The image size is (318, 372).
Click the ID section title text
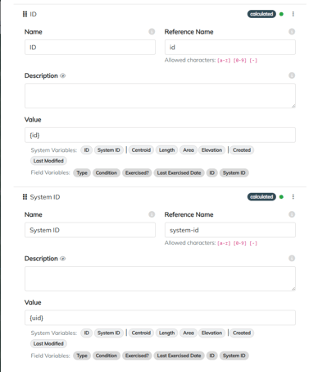(x=33, y=14)
